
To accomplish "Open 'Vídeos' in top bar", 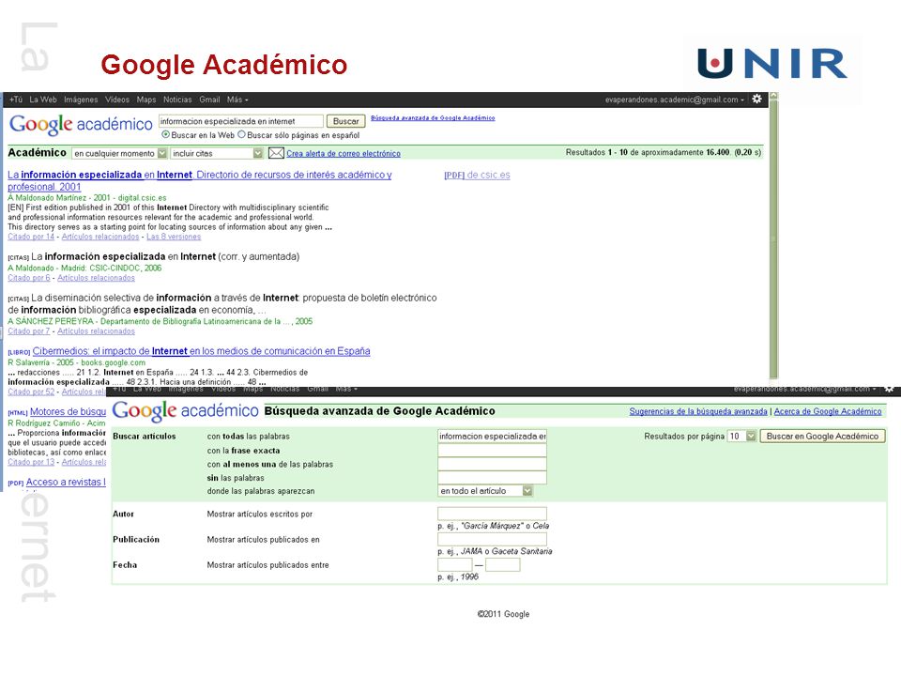I will point(117,100).
